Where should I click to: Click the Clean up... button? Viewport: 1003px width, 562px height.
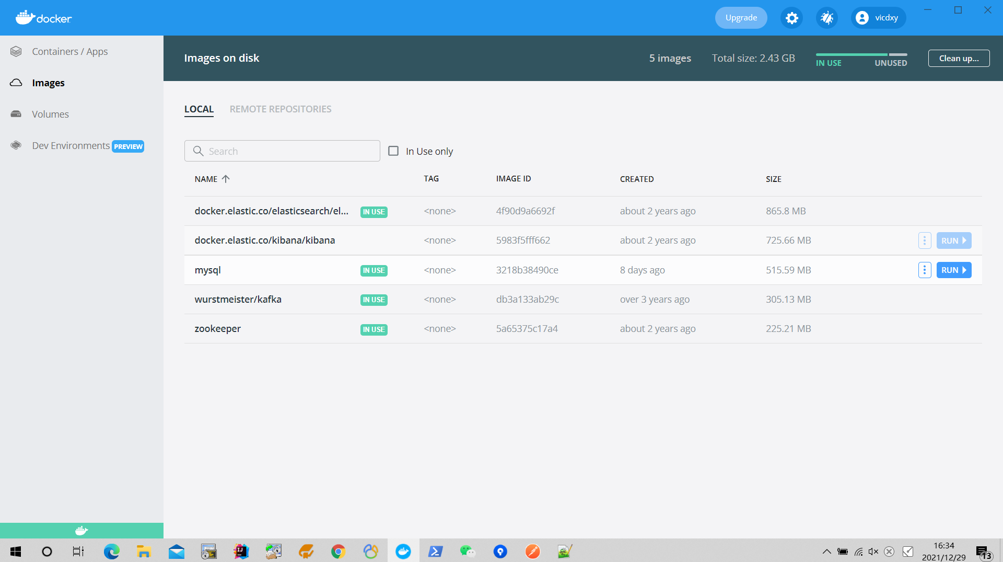[959, 58]
